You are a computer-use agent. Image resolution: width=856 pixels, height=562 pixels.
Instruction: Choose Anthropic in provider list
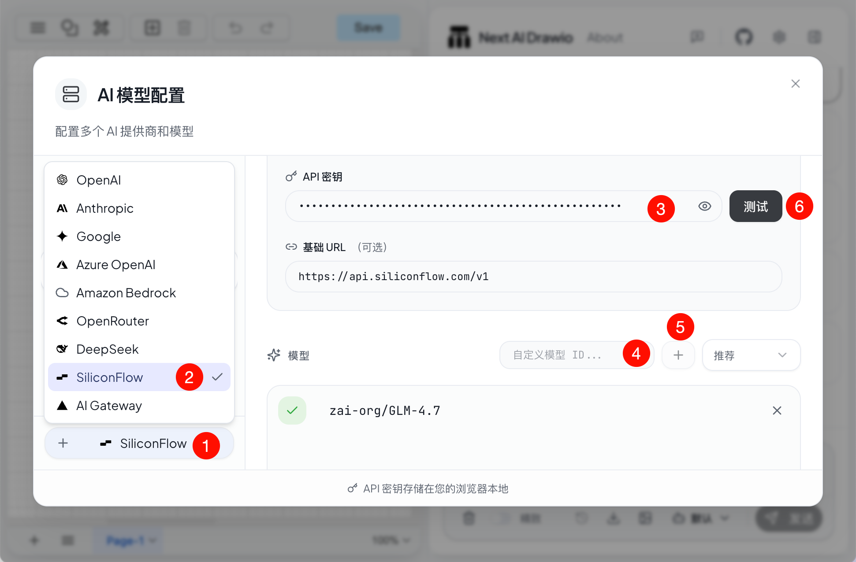point(104,208)
